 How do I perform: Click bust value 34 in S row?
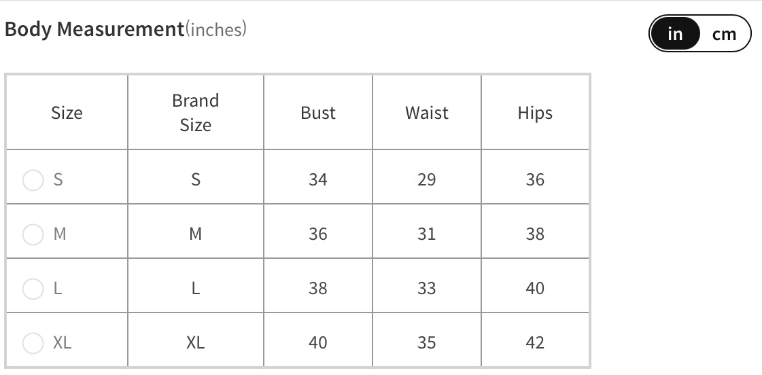click(318, 180)
